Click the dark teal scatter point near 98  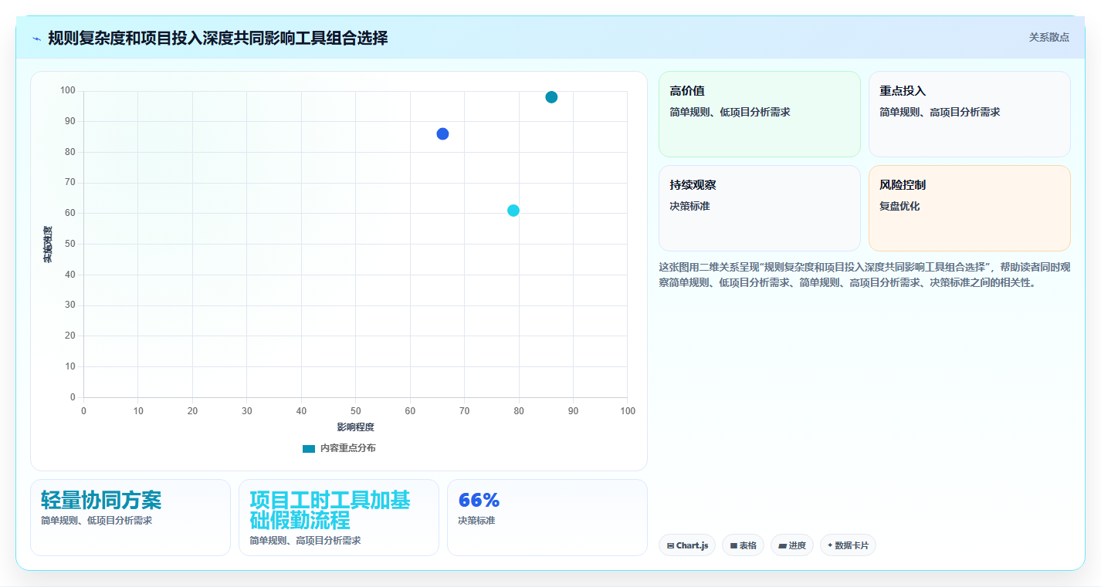[551, 97]
